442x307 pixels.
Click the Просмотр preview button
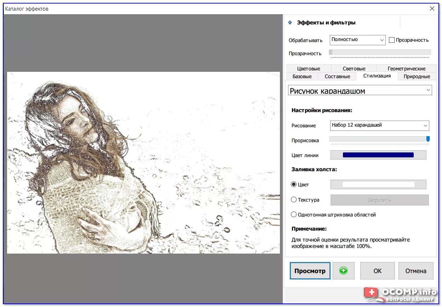[x=310, y=271]
